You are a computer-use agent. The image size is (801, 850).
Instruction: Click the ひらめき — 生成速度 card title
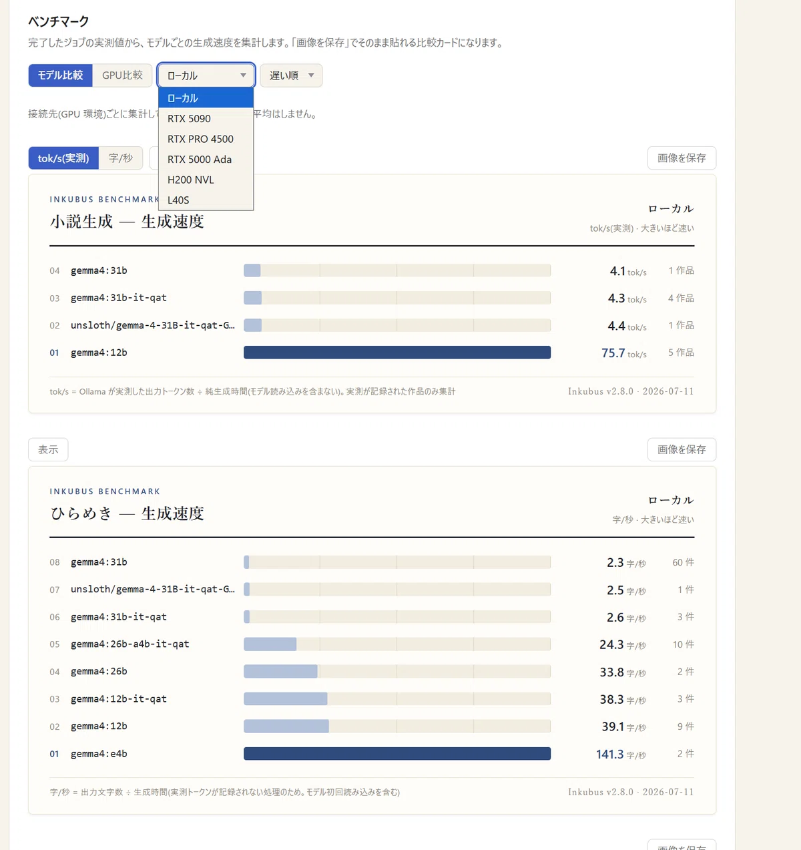click(x=127, y=513)
